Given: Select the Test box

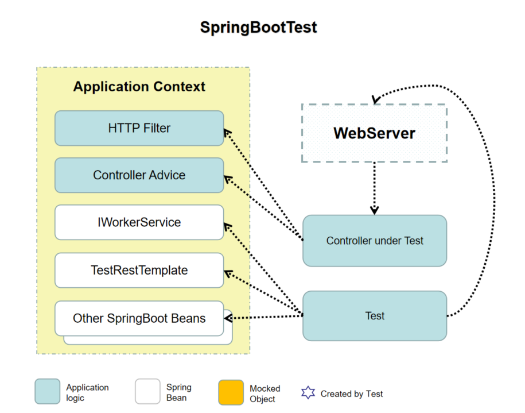Looking at the screenshot, I should (375, 316).
